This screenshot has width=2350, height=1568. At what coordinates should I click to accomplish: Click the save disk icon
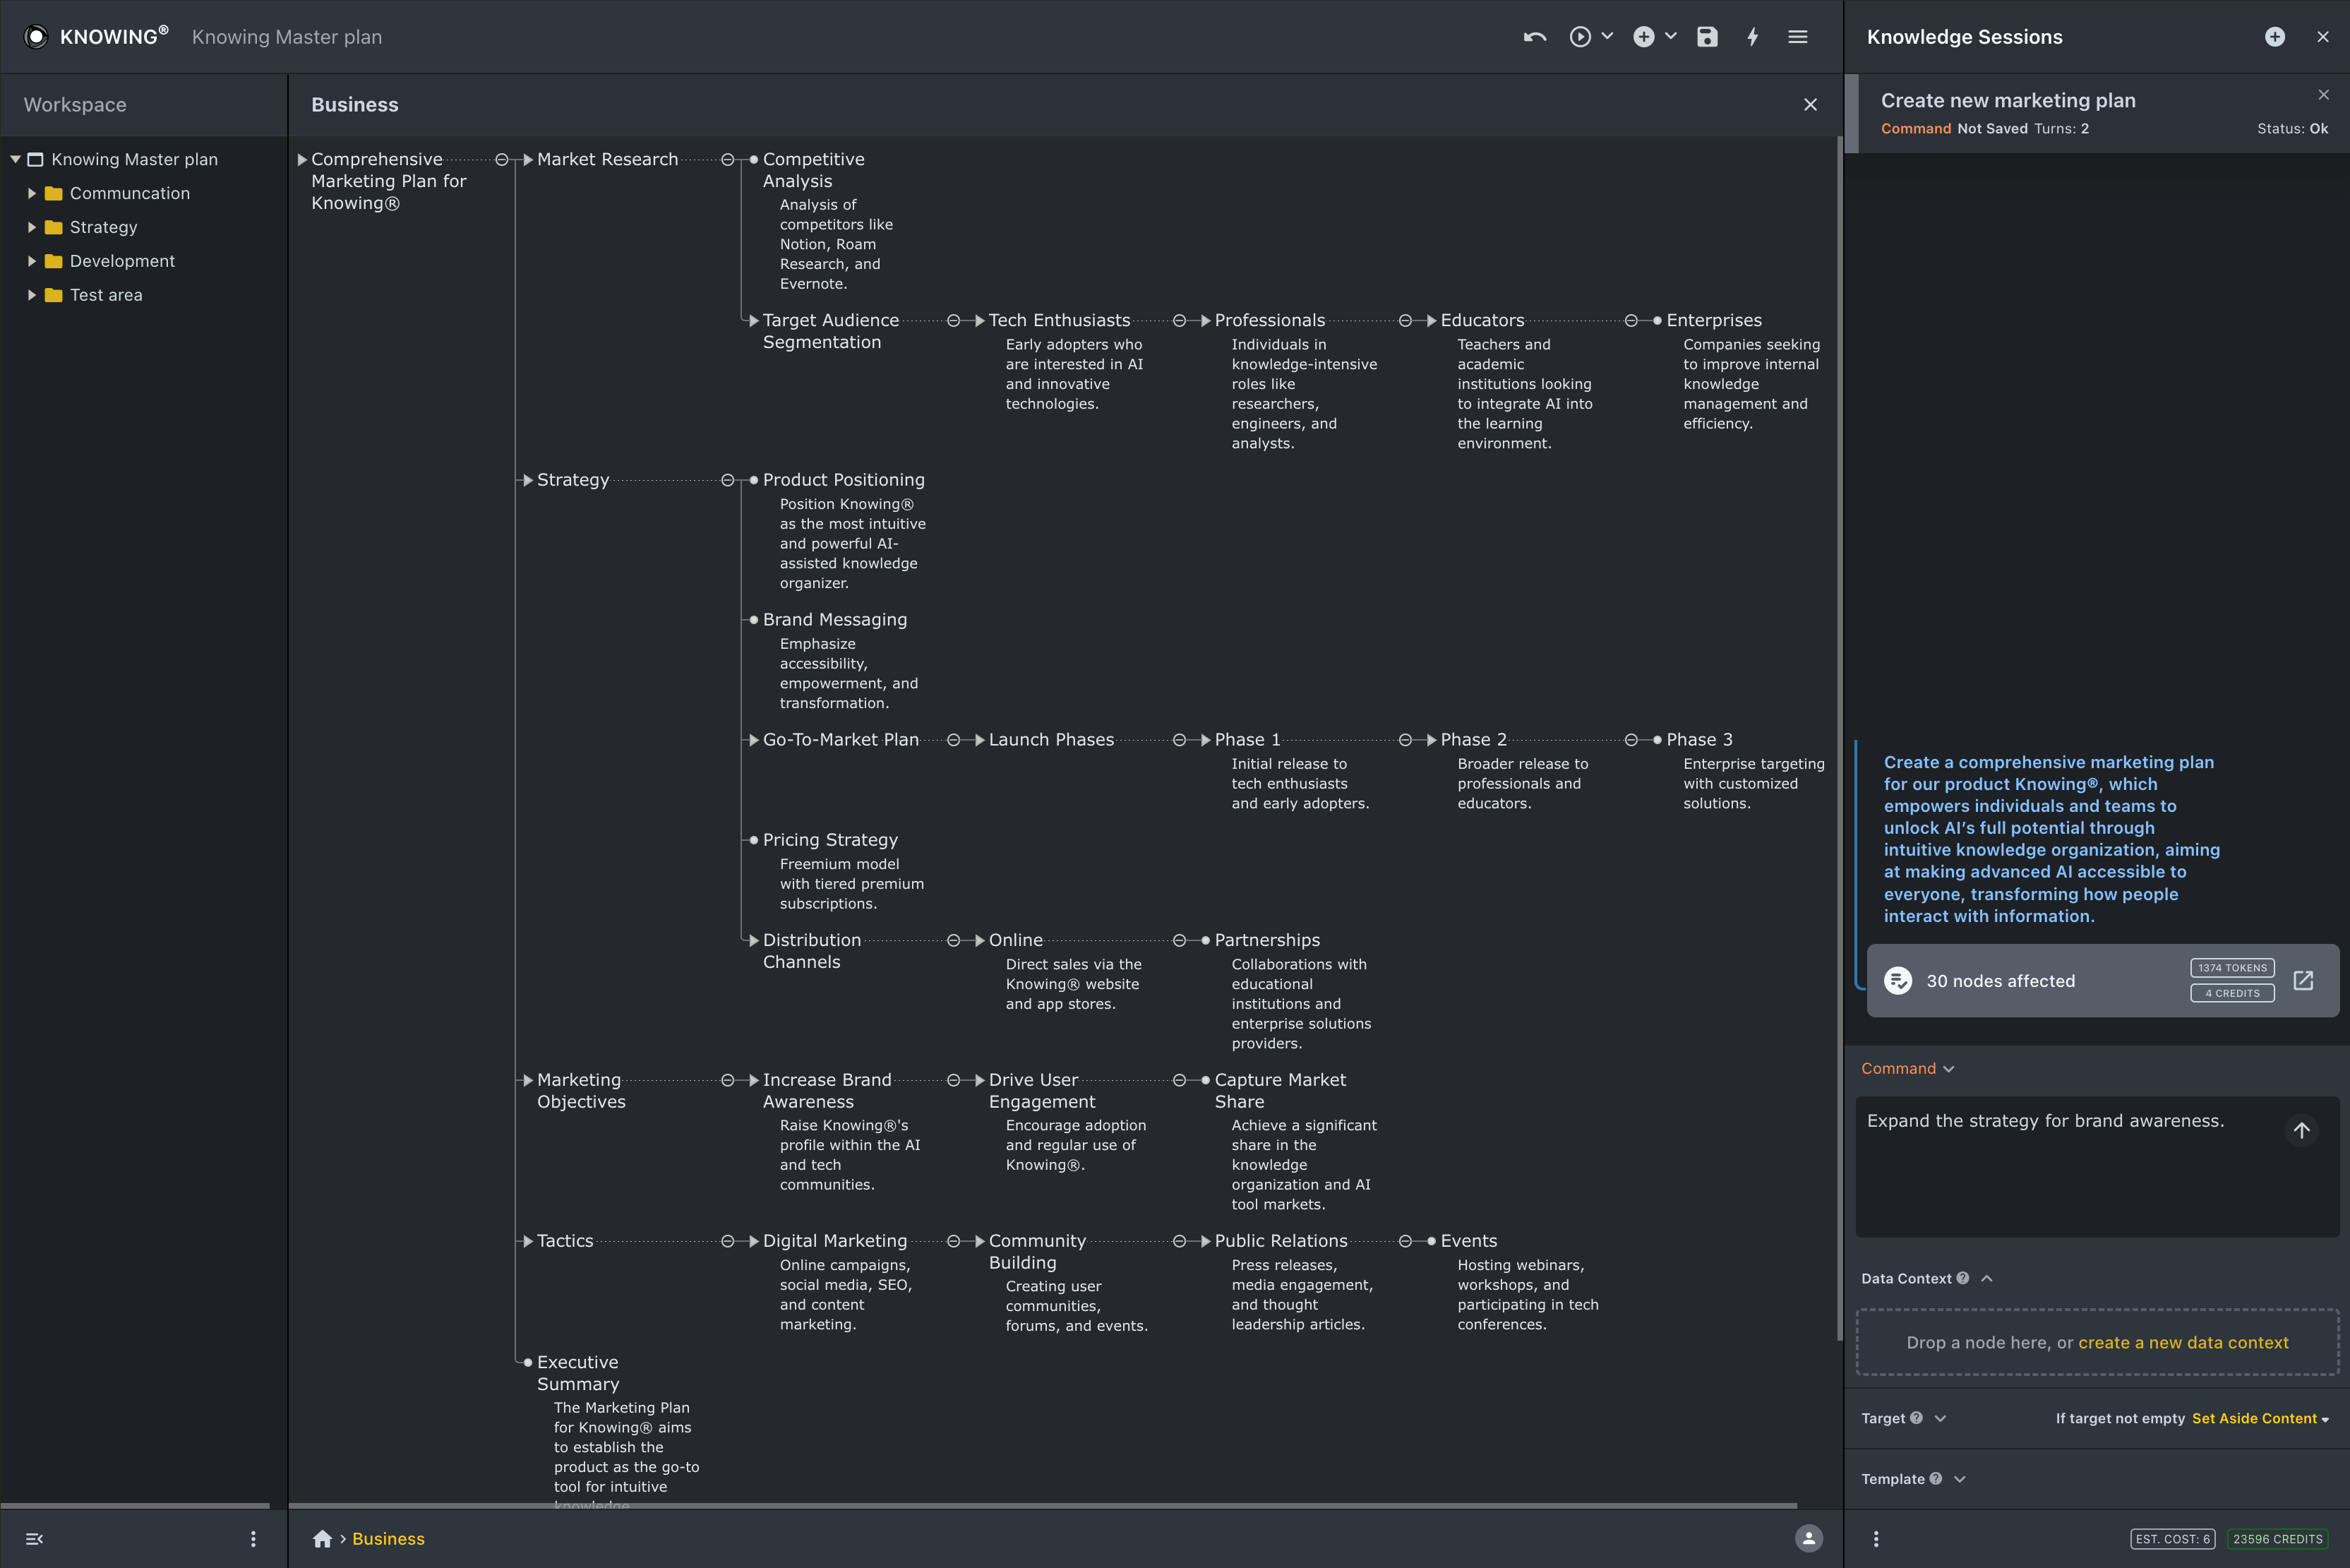click(x=1707, y=37)
